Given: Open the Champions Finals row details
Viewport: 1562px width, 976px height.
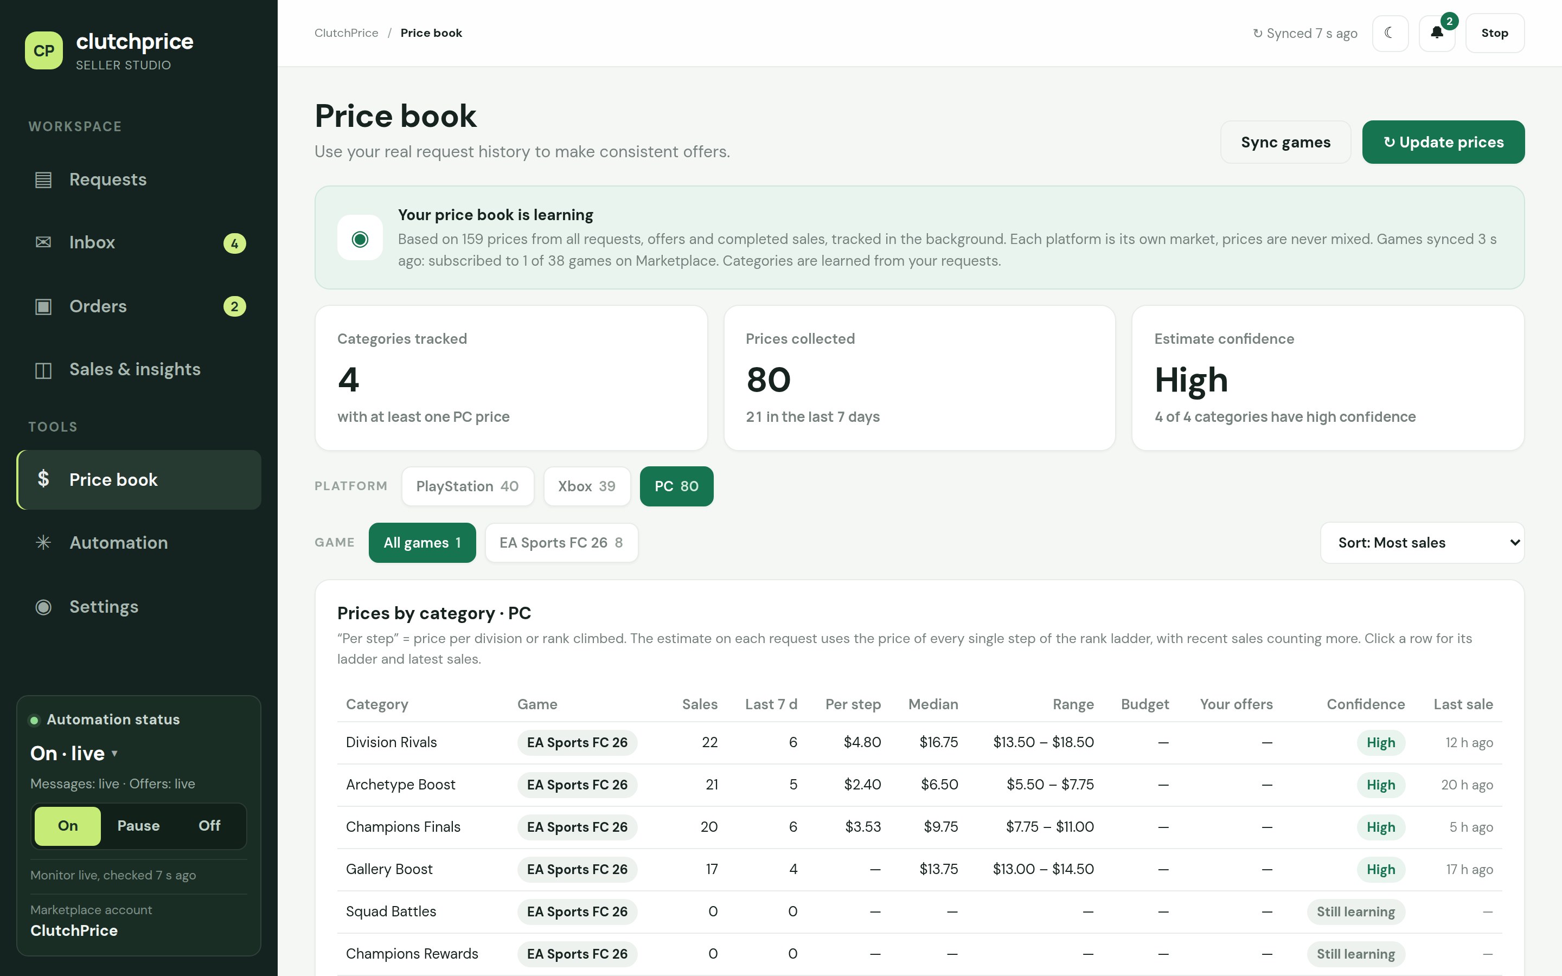Looking at the screenshot, I should 919,827.
